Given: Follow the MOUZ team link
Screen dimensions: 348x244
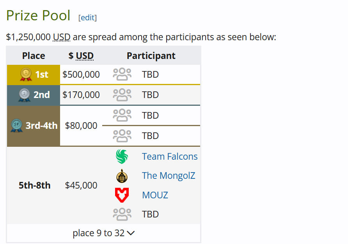Looking at the screenshot, I should click(x=155, y=195).
